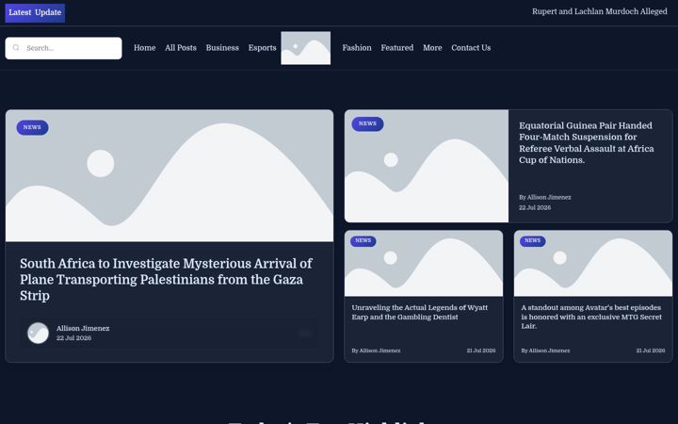
Task: Click By Allison Jimenez on Equatorial Guinea card
Action: coord(545,197)
